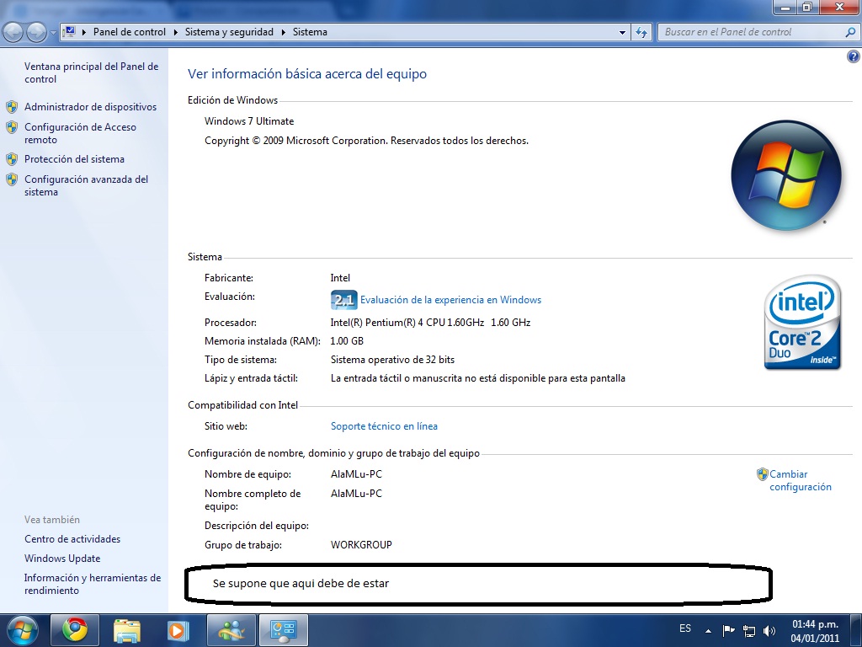The width and height of the screenshot is (862, 647).
Task: Open Configuración avanzada del sistema
Action: [x=87, y=185]
